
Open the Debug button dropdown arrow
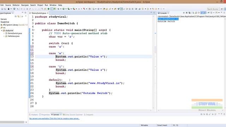[x=61, y=9]
